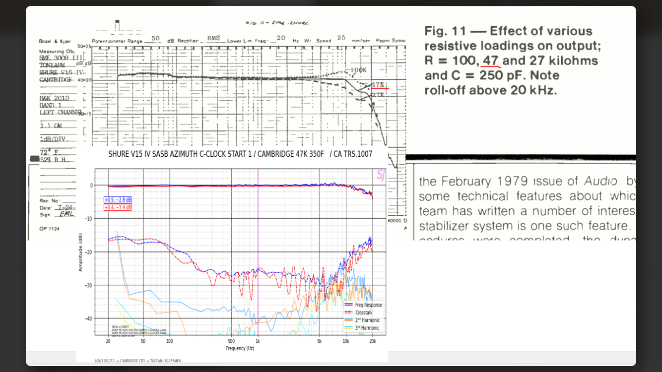Click the '27K' curve label
662x372 pixels.
378,94
